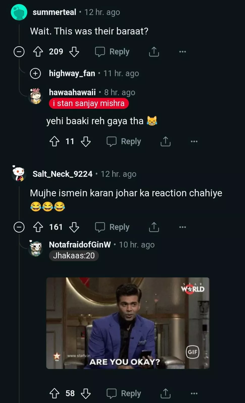245x403 pixels.
Task: Downvote Salt_Neck_9224's comment
Action: [74, 227]
